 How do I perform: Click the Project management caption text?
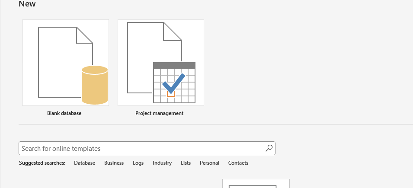159,113
